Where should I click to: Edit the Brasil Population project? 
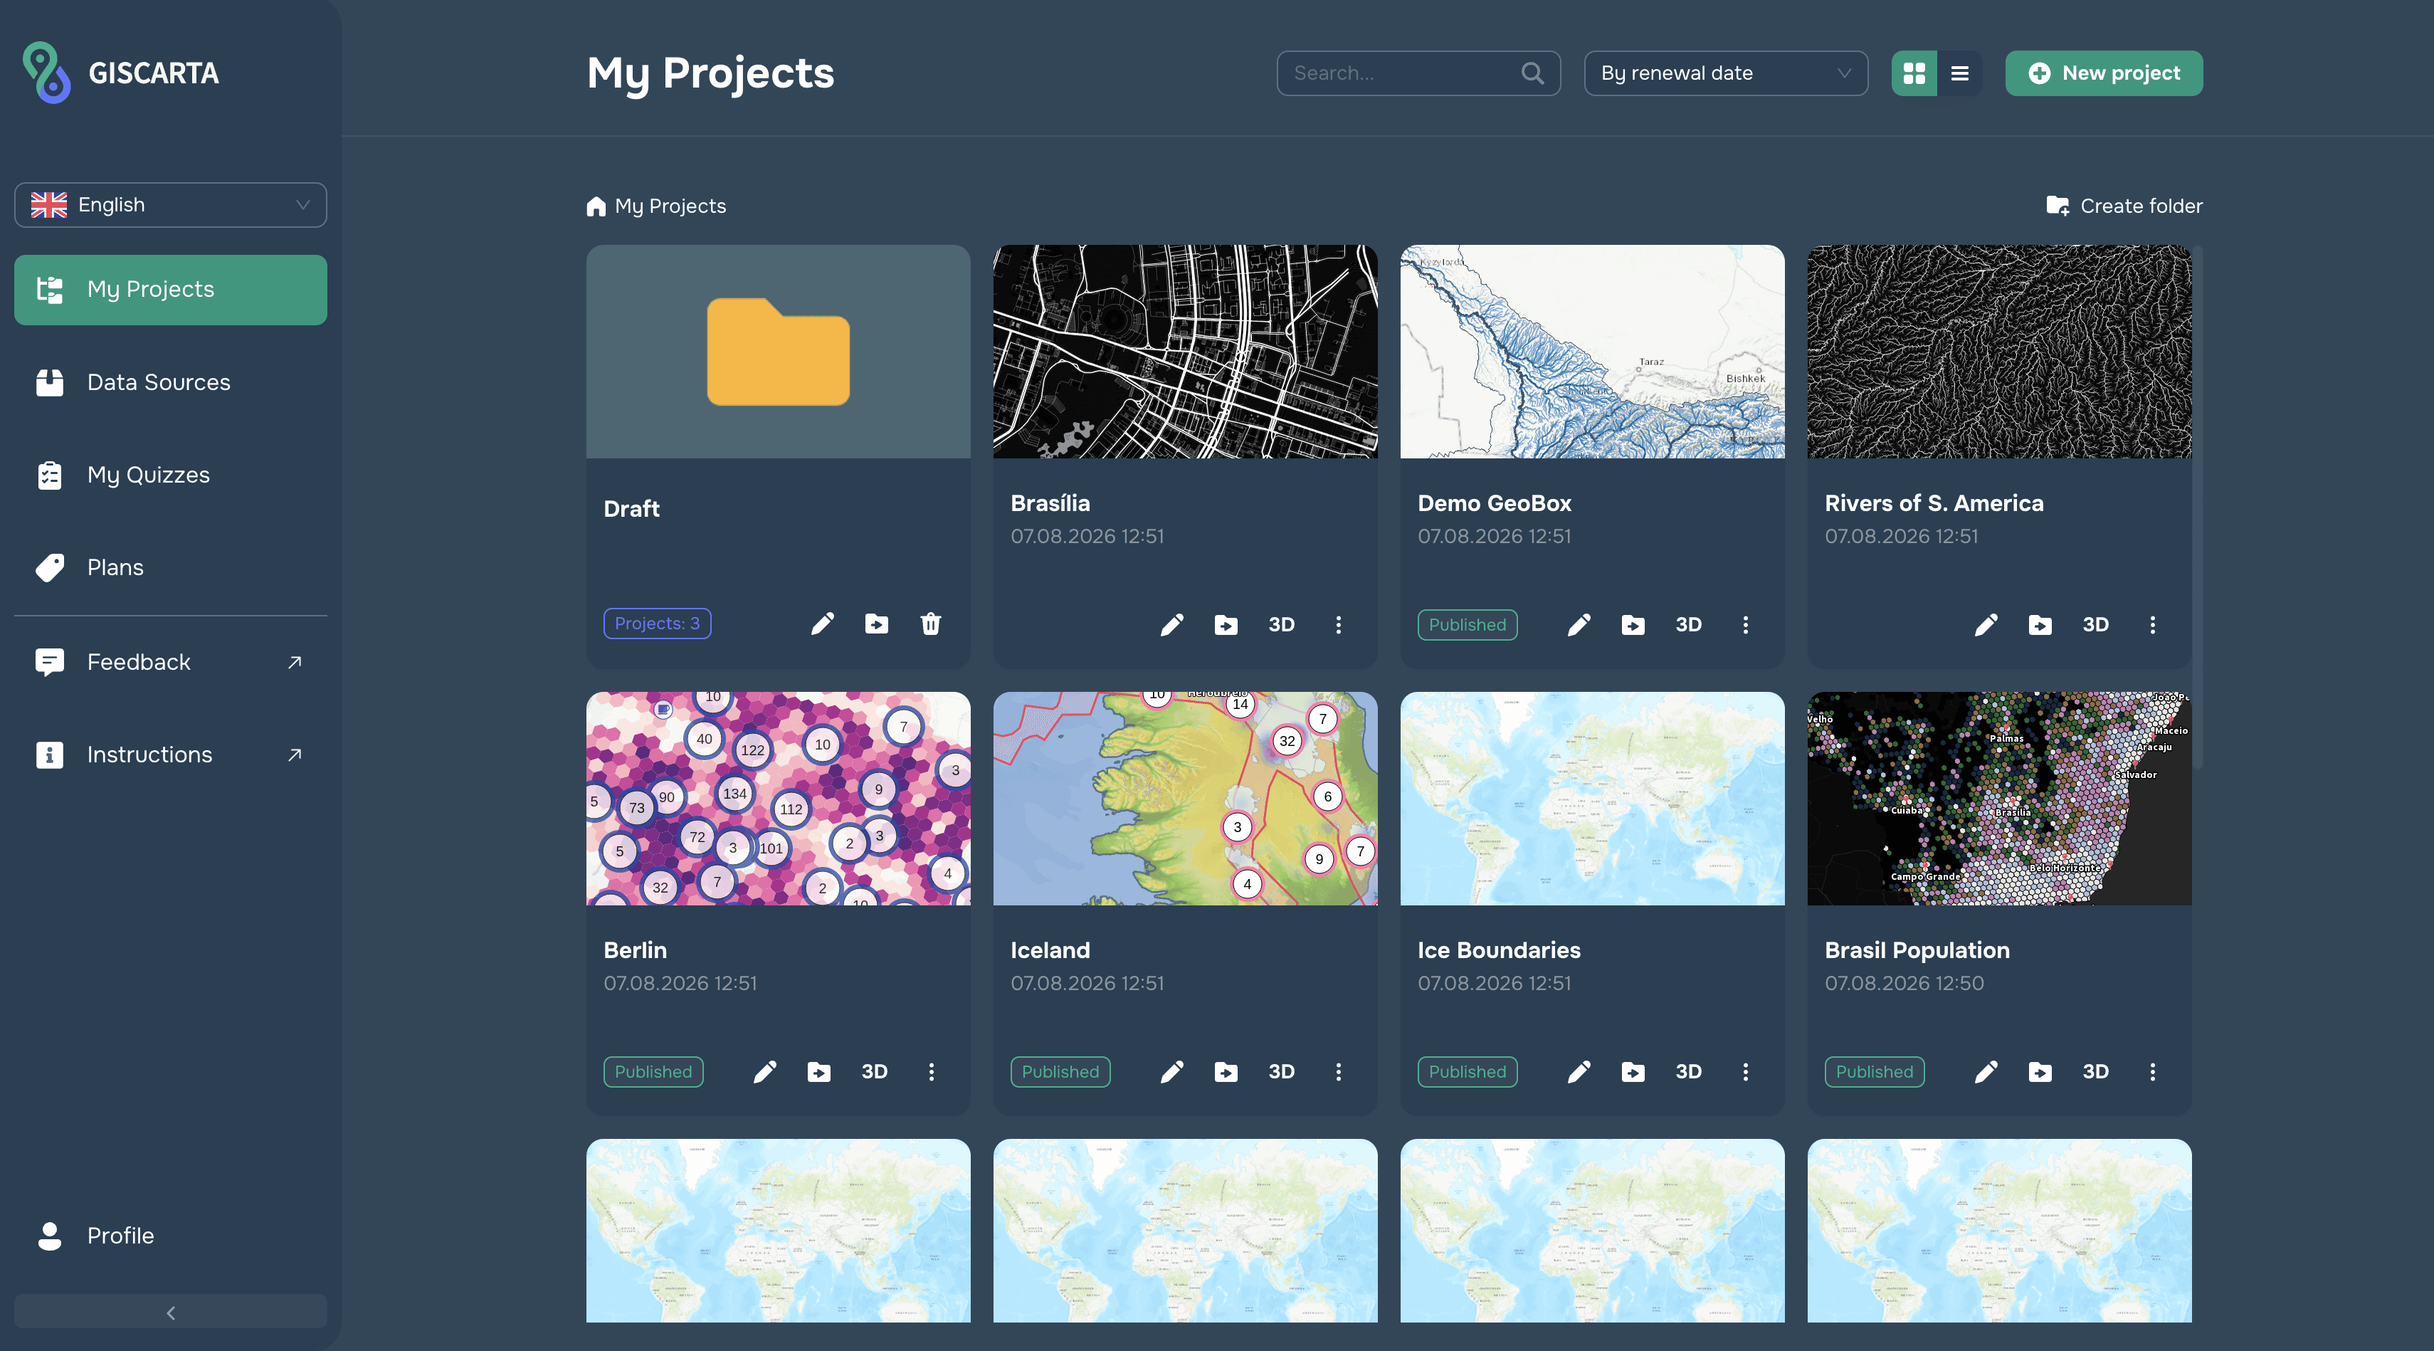[1986, 1071]
